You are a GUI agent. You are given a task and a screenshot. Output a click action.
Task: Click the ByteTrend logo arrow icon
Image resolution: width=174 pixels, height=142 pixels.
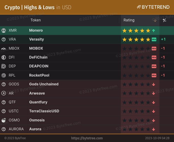(139, 7)
